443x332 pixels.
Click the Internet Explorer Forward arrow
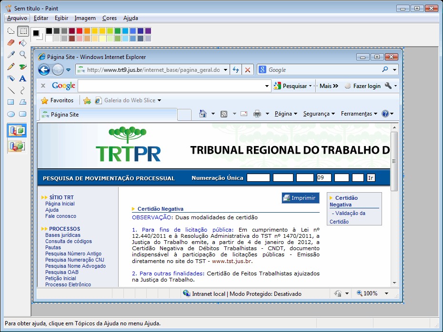[x=58, y=69]
